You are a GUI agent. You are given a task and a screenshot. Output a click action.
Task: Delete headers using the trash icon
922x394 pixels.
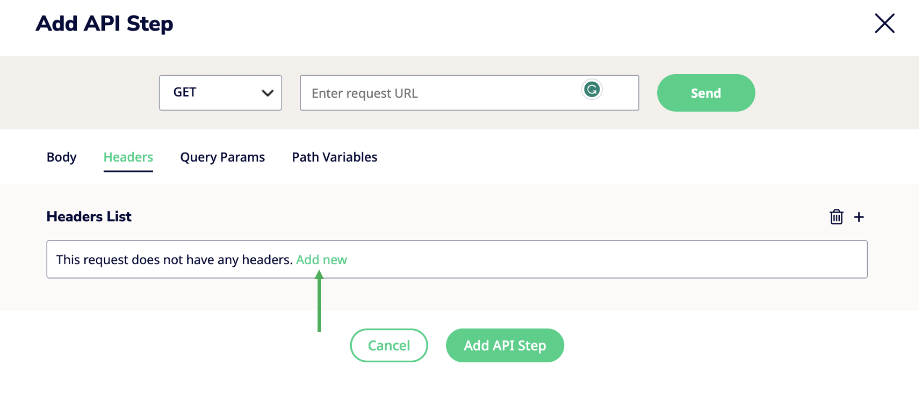point(836,217)
